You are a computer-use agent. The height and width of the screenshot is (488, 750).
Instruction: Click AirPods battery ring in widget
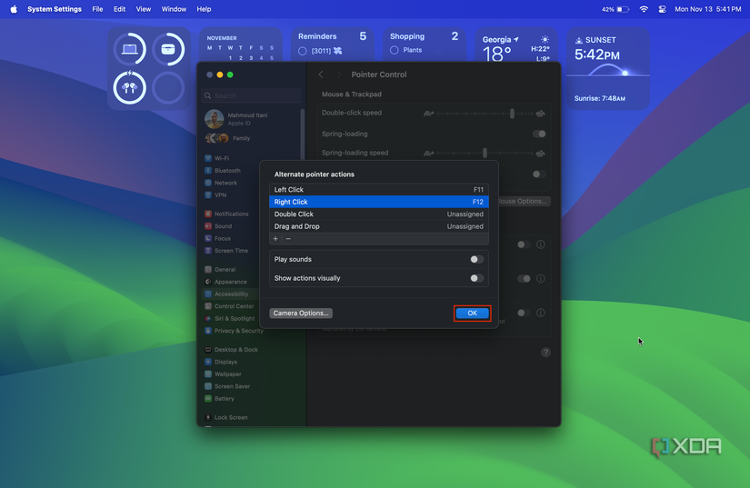pos(130,88)
